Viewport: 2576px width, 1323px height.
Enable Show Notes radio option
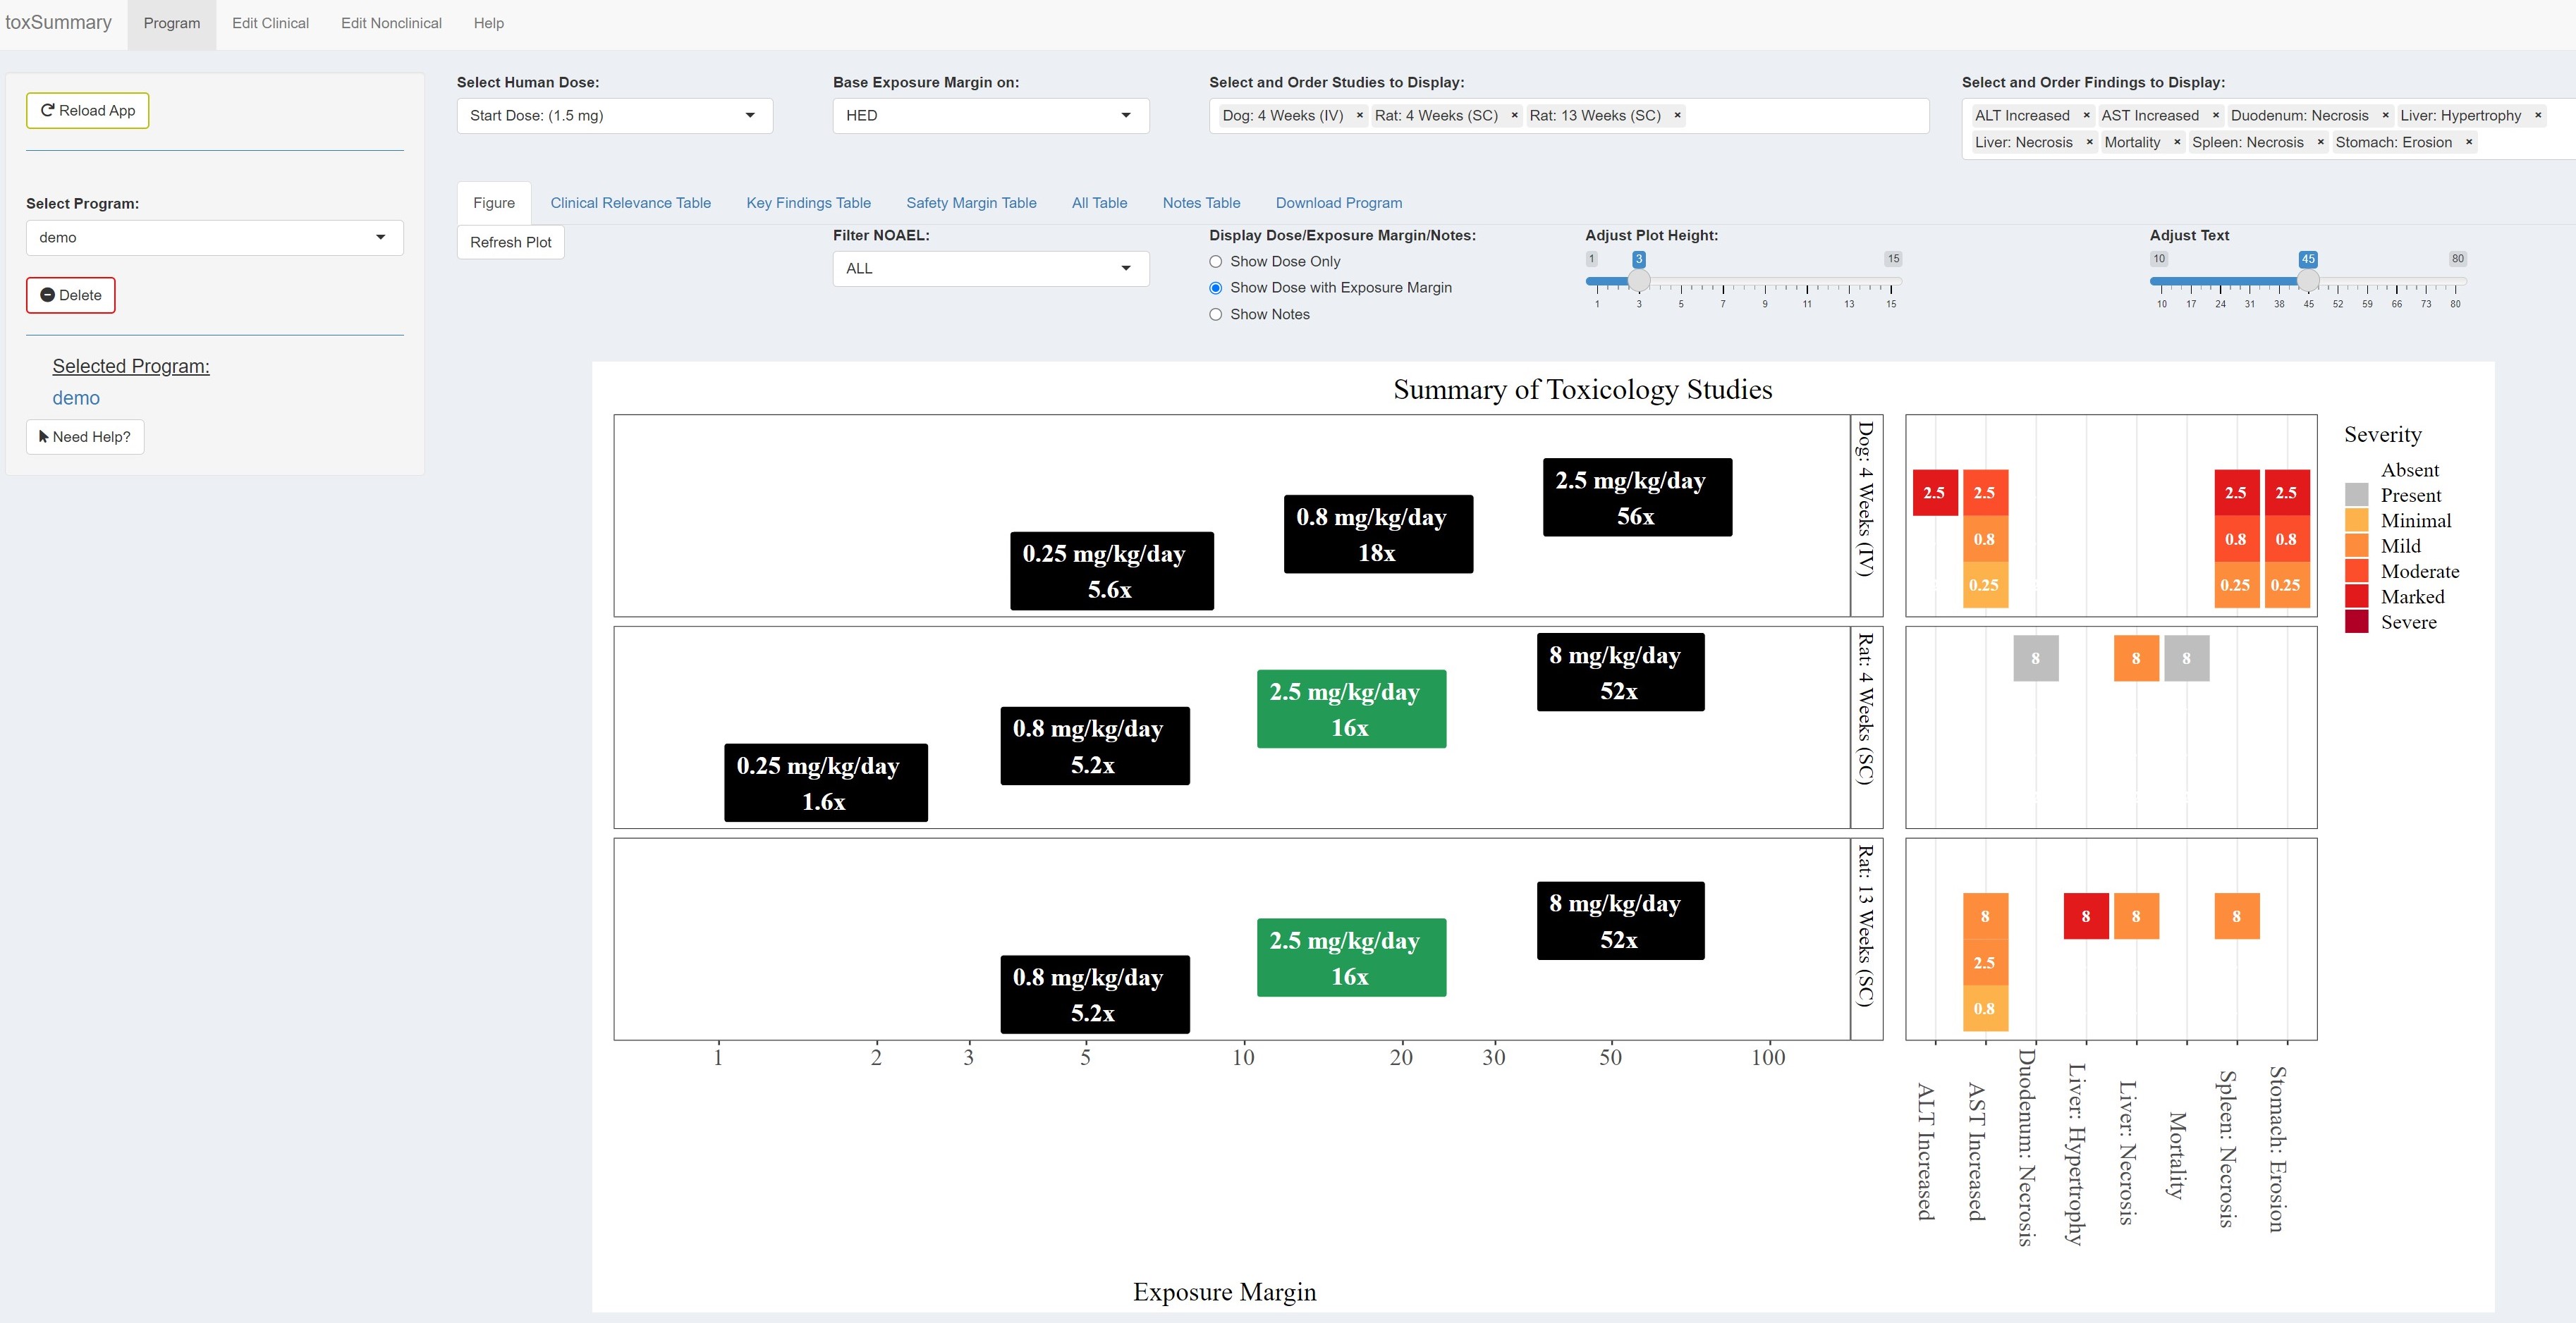1216,315
